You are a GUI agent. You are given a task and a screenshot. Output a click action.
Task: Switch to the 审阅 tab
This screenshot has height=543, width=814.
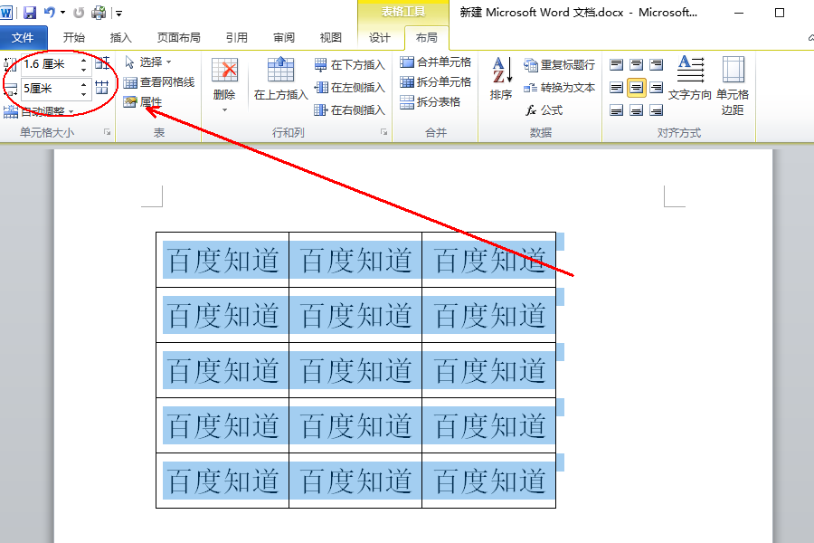click(284, 37)
